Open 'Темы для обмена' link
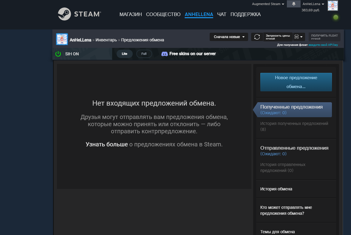 pos(277,232)
